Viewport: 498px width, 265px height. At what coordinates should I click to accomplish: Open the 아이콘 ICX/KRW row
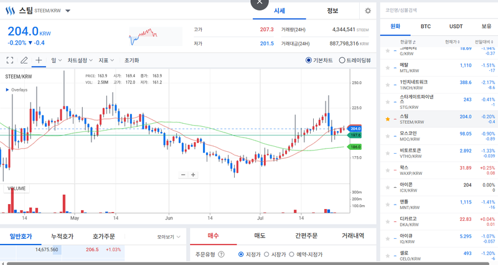(x=439, y=188)
